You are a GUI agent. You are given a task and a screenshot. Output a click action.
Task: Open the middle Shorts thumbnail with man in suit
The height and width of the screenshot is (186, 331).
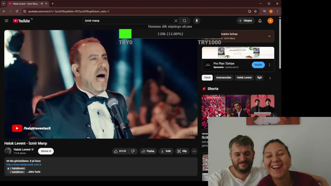(x=238, y=106)
